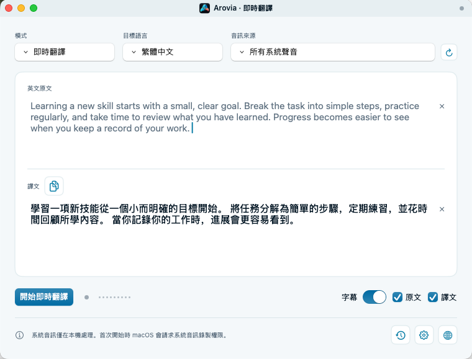This screenshot has height=359, width=472.
Task: Click the 模式 label
Action: (21, 36)
